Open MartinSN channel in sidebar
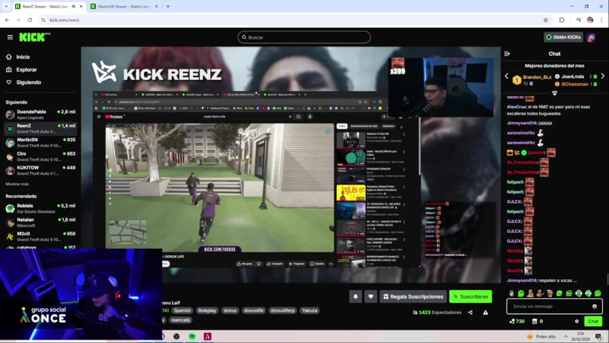Screen dimensions: 609x343 click(40, 142)
